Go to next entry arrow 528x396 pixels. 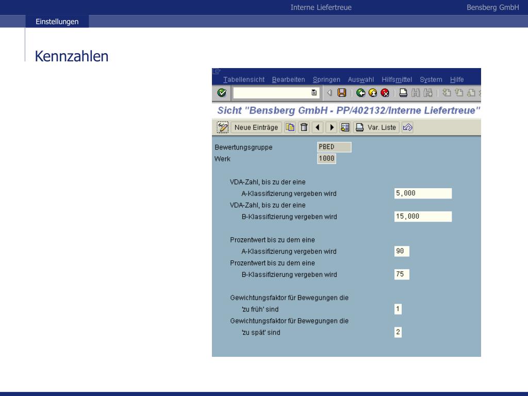pyautogui.click(x=332, y=127)
